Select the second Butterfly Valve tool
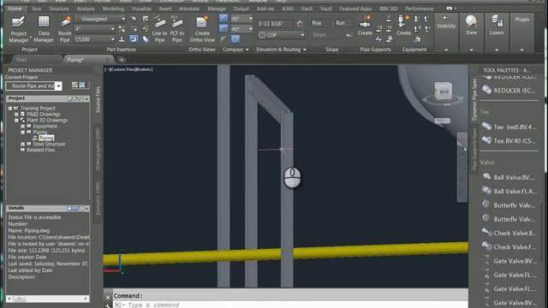Image resolution: width=548 pixels, height=308 pixels. click(509, 219)
